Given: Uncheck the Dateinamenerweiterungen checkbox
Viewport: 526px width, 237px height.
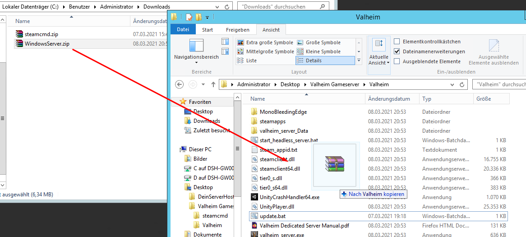Looking at the screenshot, I should 397,51.
